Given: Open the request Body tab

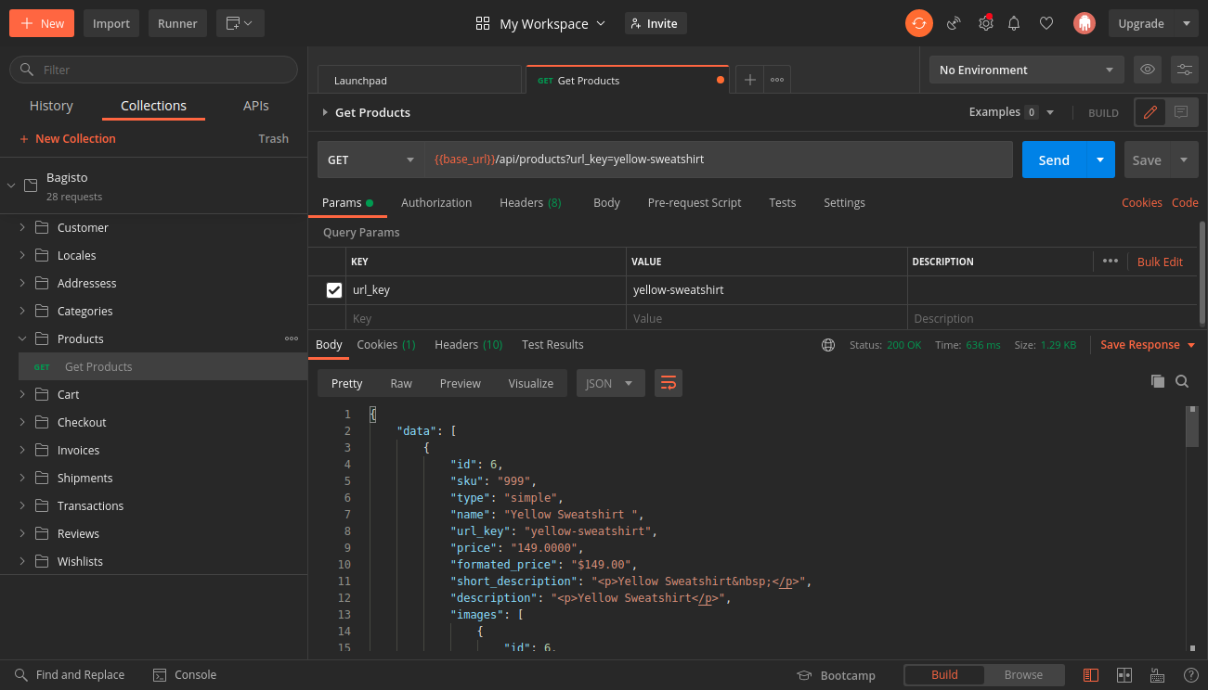Looking at the screenshot, I should click(606, 202).
